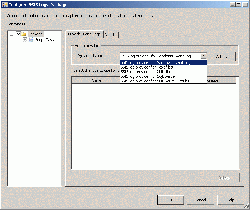The height and width of the screenshot is (210, 250).
Task: Close the Configure SSIS Logs dialog
Action: point(245,5)
